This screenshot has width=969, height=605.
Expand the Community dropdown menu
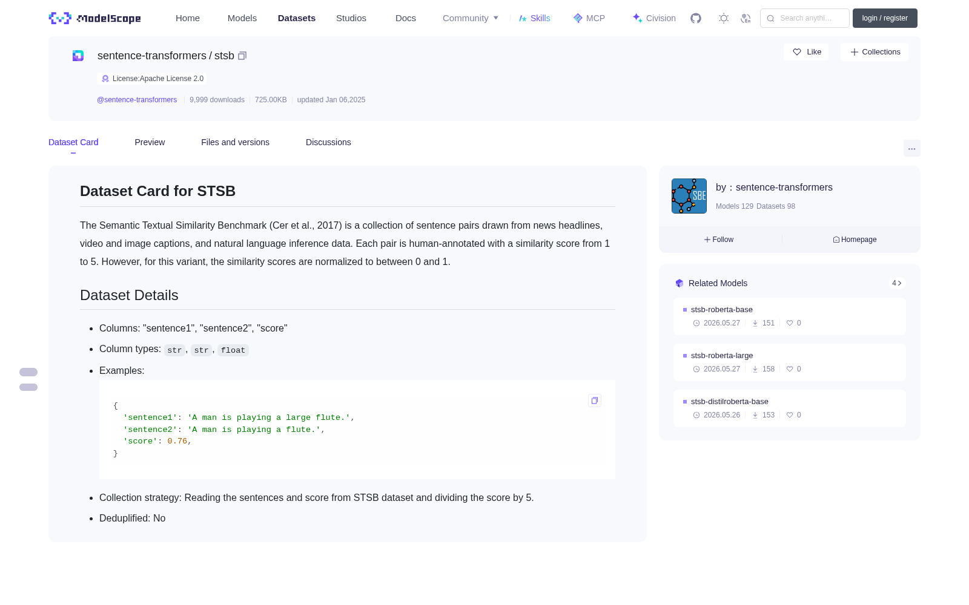471,18
